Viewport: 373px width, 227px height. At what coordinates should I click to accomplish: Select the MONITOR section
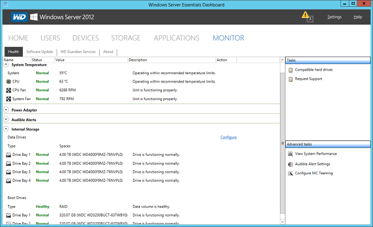coord(228,38)
